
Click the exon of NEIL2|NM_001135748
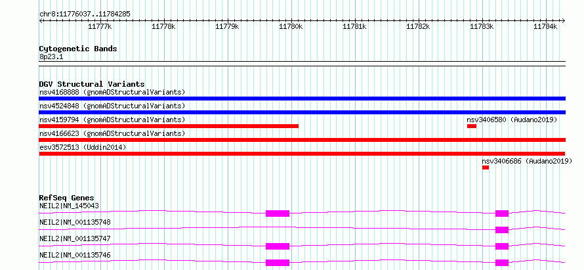(x=502, y=230)
